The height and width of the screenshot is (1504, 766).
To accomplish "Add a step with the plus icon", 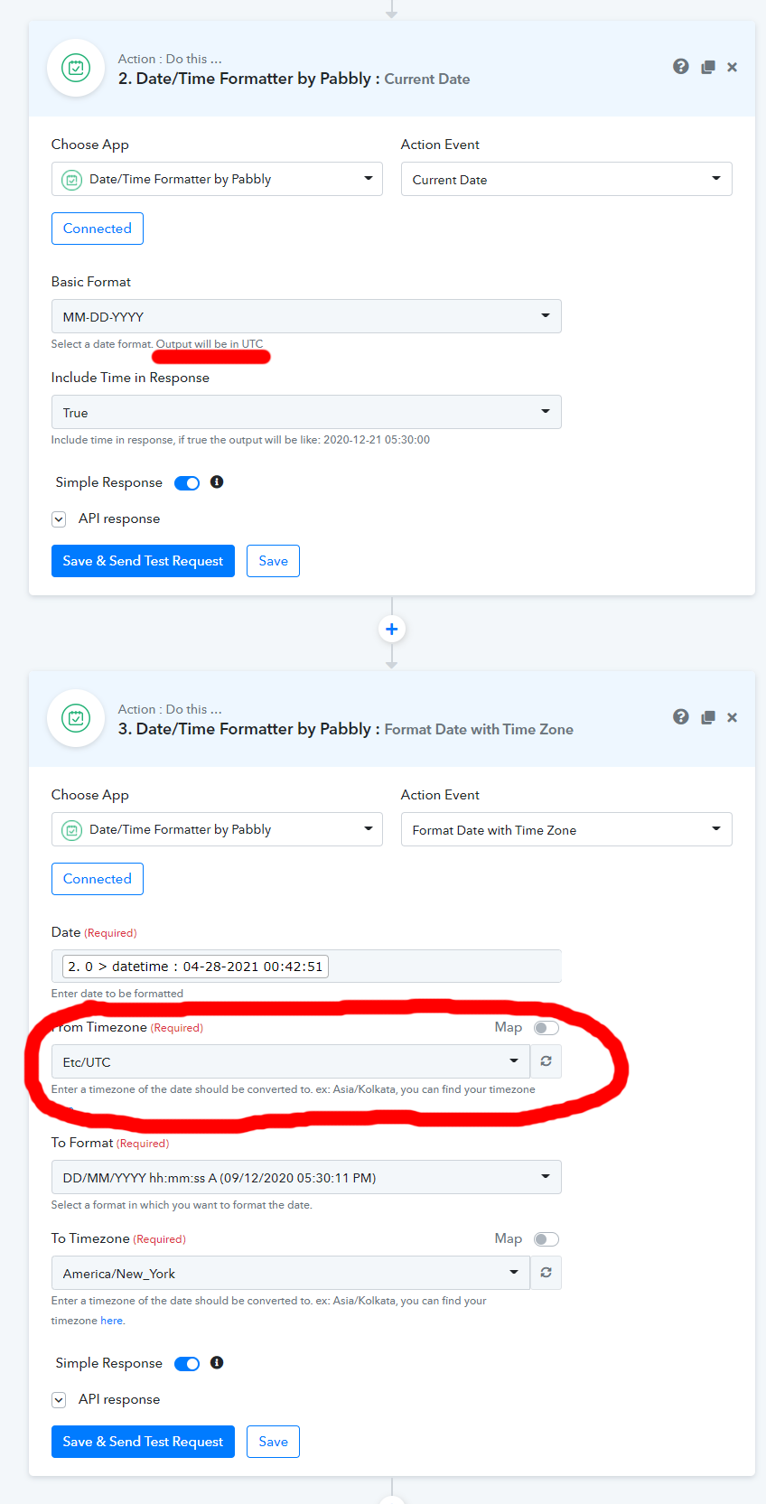I will click(x=392, y=629).
